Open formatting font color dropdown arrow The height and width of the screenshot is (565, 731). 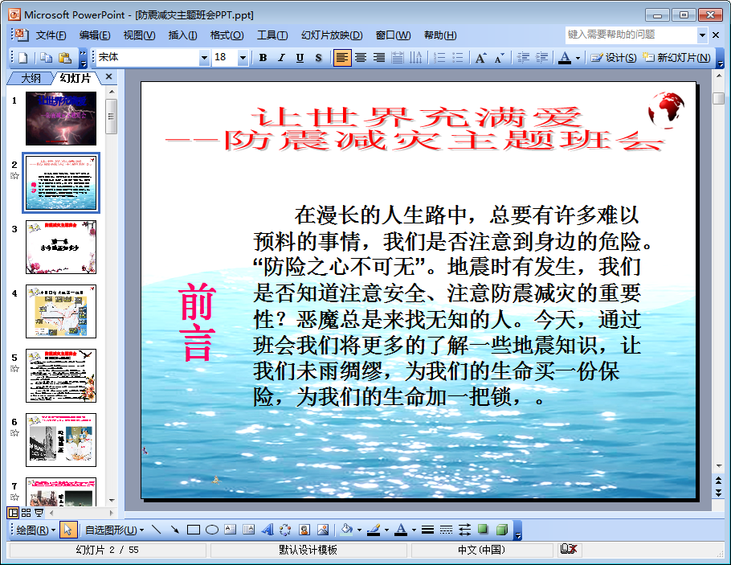pos(578,59)
